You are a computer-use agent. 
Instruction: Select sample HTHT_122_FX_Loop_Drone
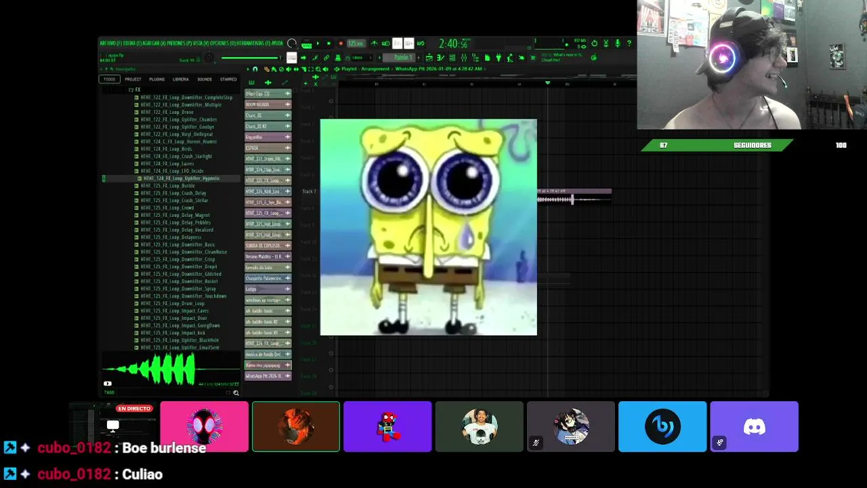(167, 112)
